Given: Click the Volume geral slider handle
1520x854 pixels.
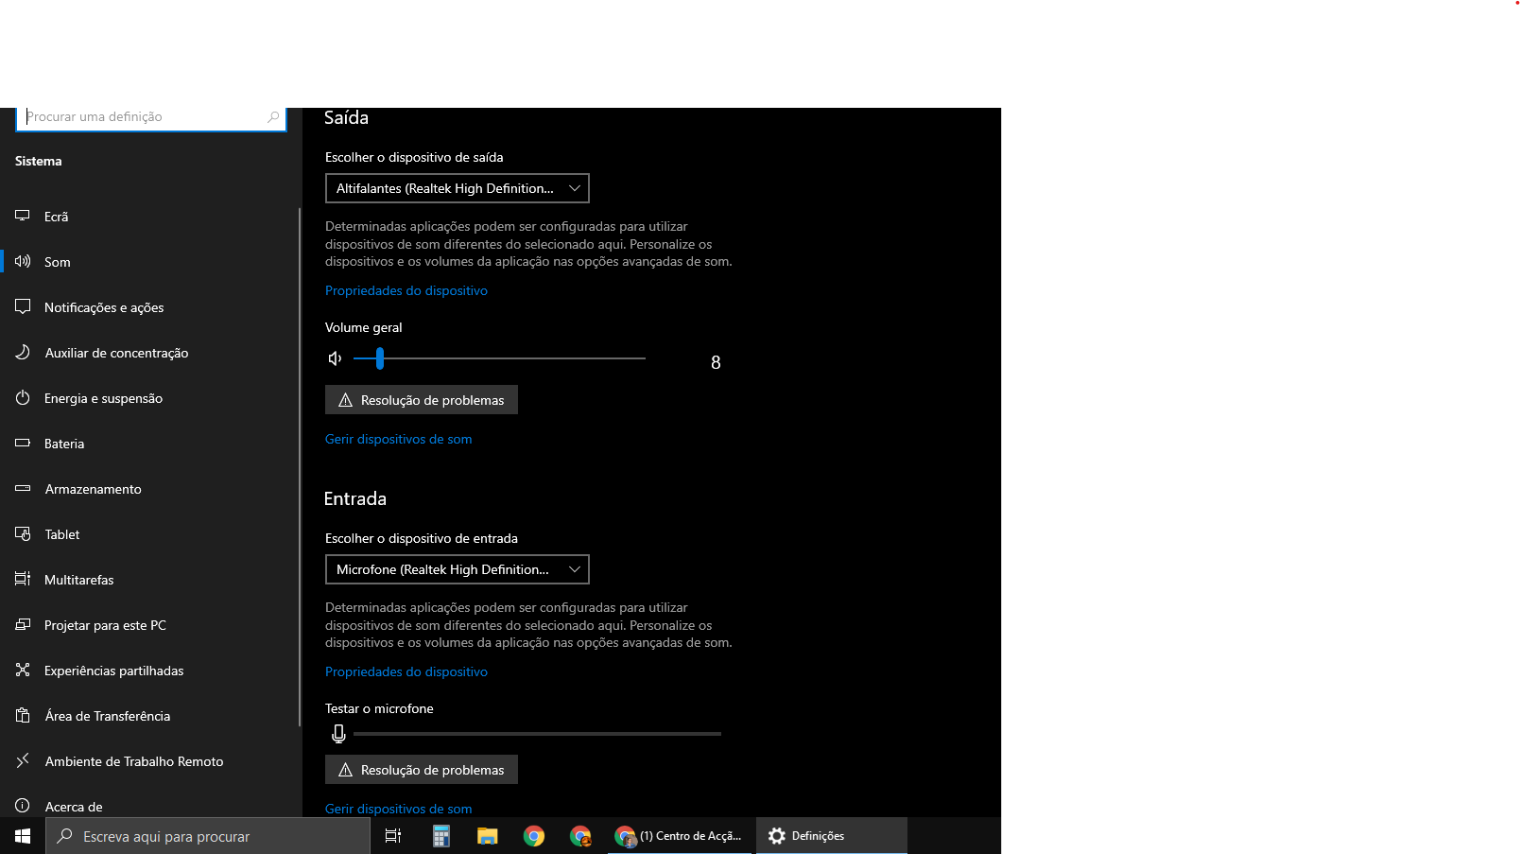Looking at the screenshot, I should (380, 358).
